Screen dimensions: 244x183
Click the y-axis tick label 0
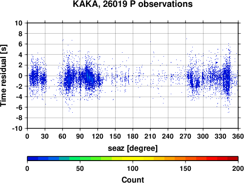tap(20, 76)
